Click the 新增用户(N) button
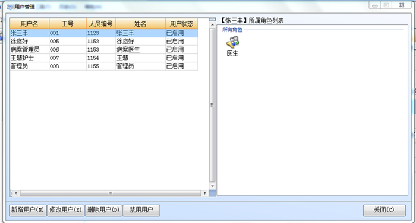The height and width of the screenshot is (223, 416). (x=28, y=211)
